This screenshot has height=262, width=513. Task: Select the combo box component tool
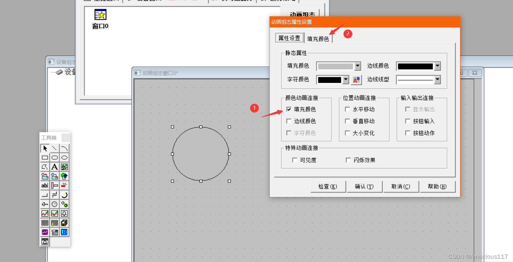point(55,232)
